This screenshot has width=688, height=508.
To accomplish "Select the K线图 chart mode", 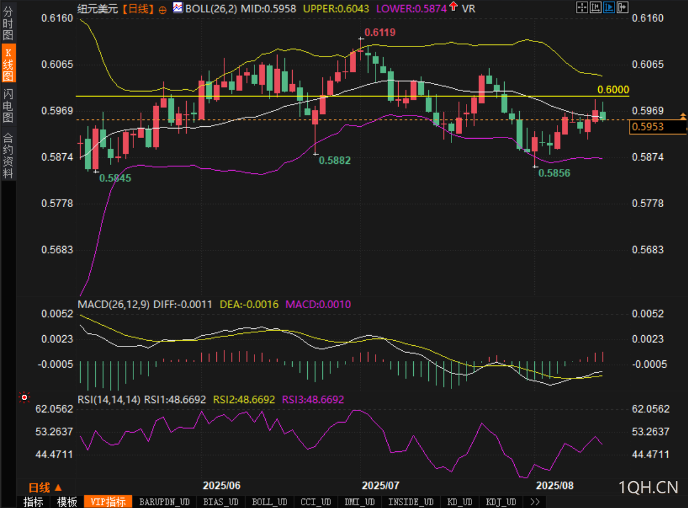I will point(8,63).
